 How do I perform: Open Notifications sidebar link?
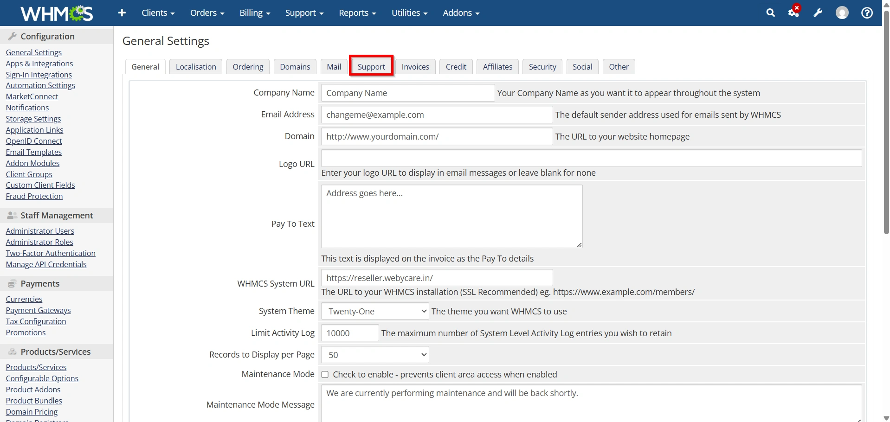pos(27,108)
